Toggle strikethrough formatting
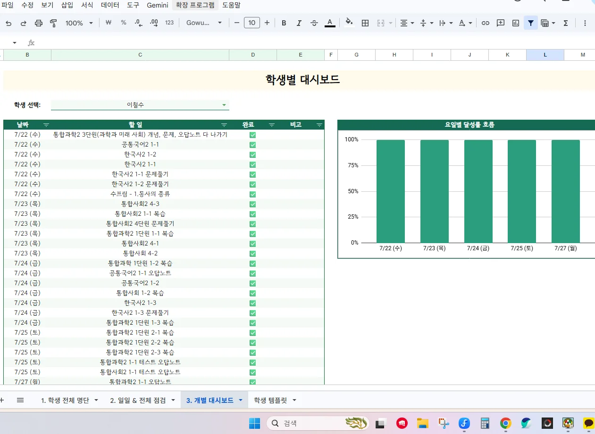Image resolution: width=595 pixels, height=434 pixels. click(x=314, y=23)
